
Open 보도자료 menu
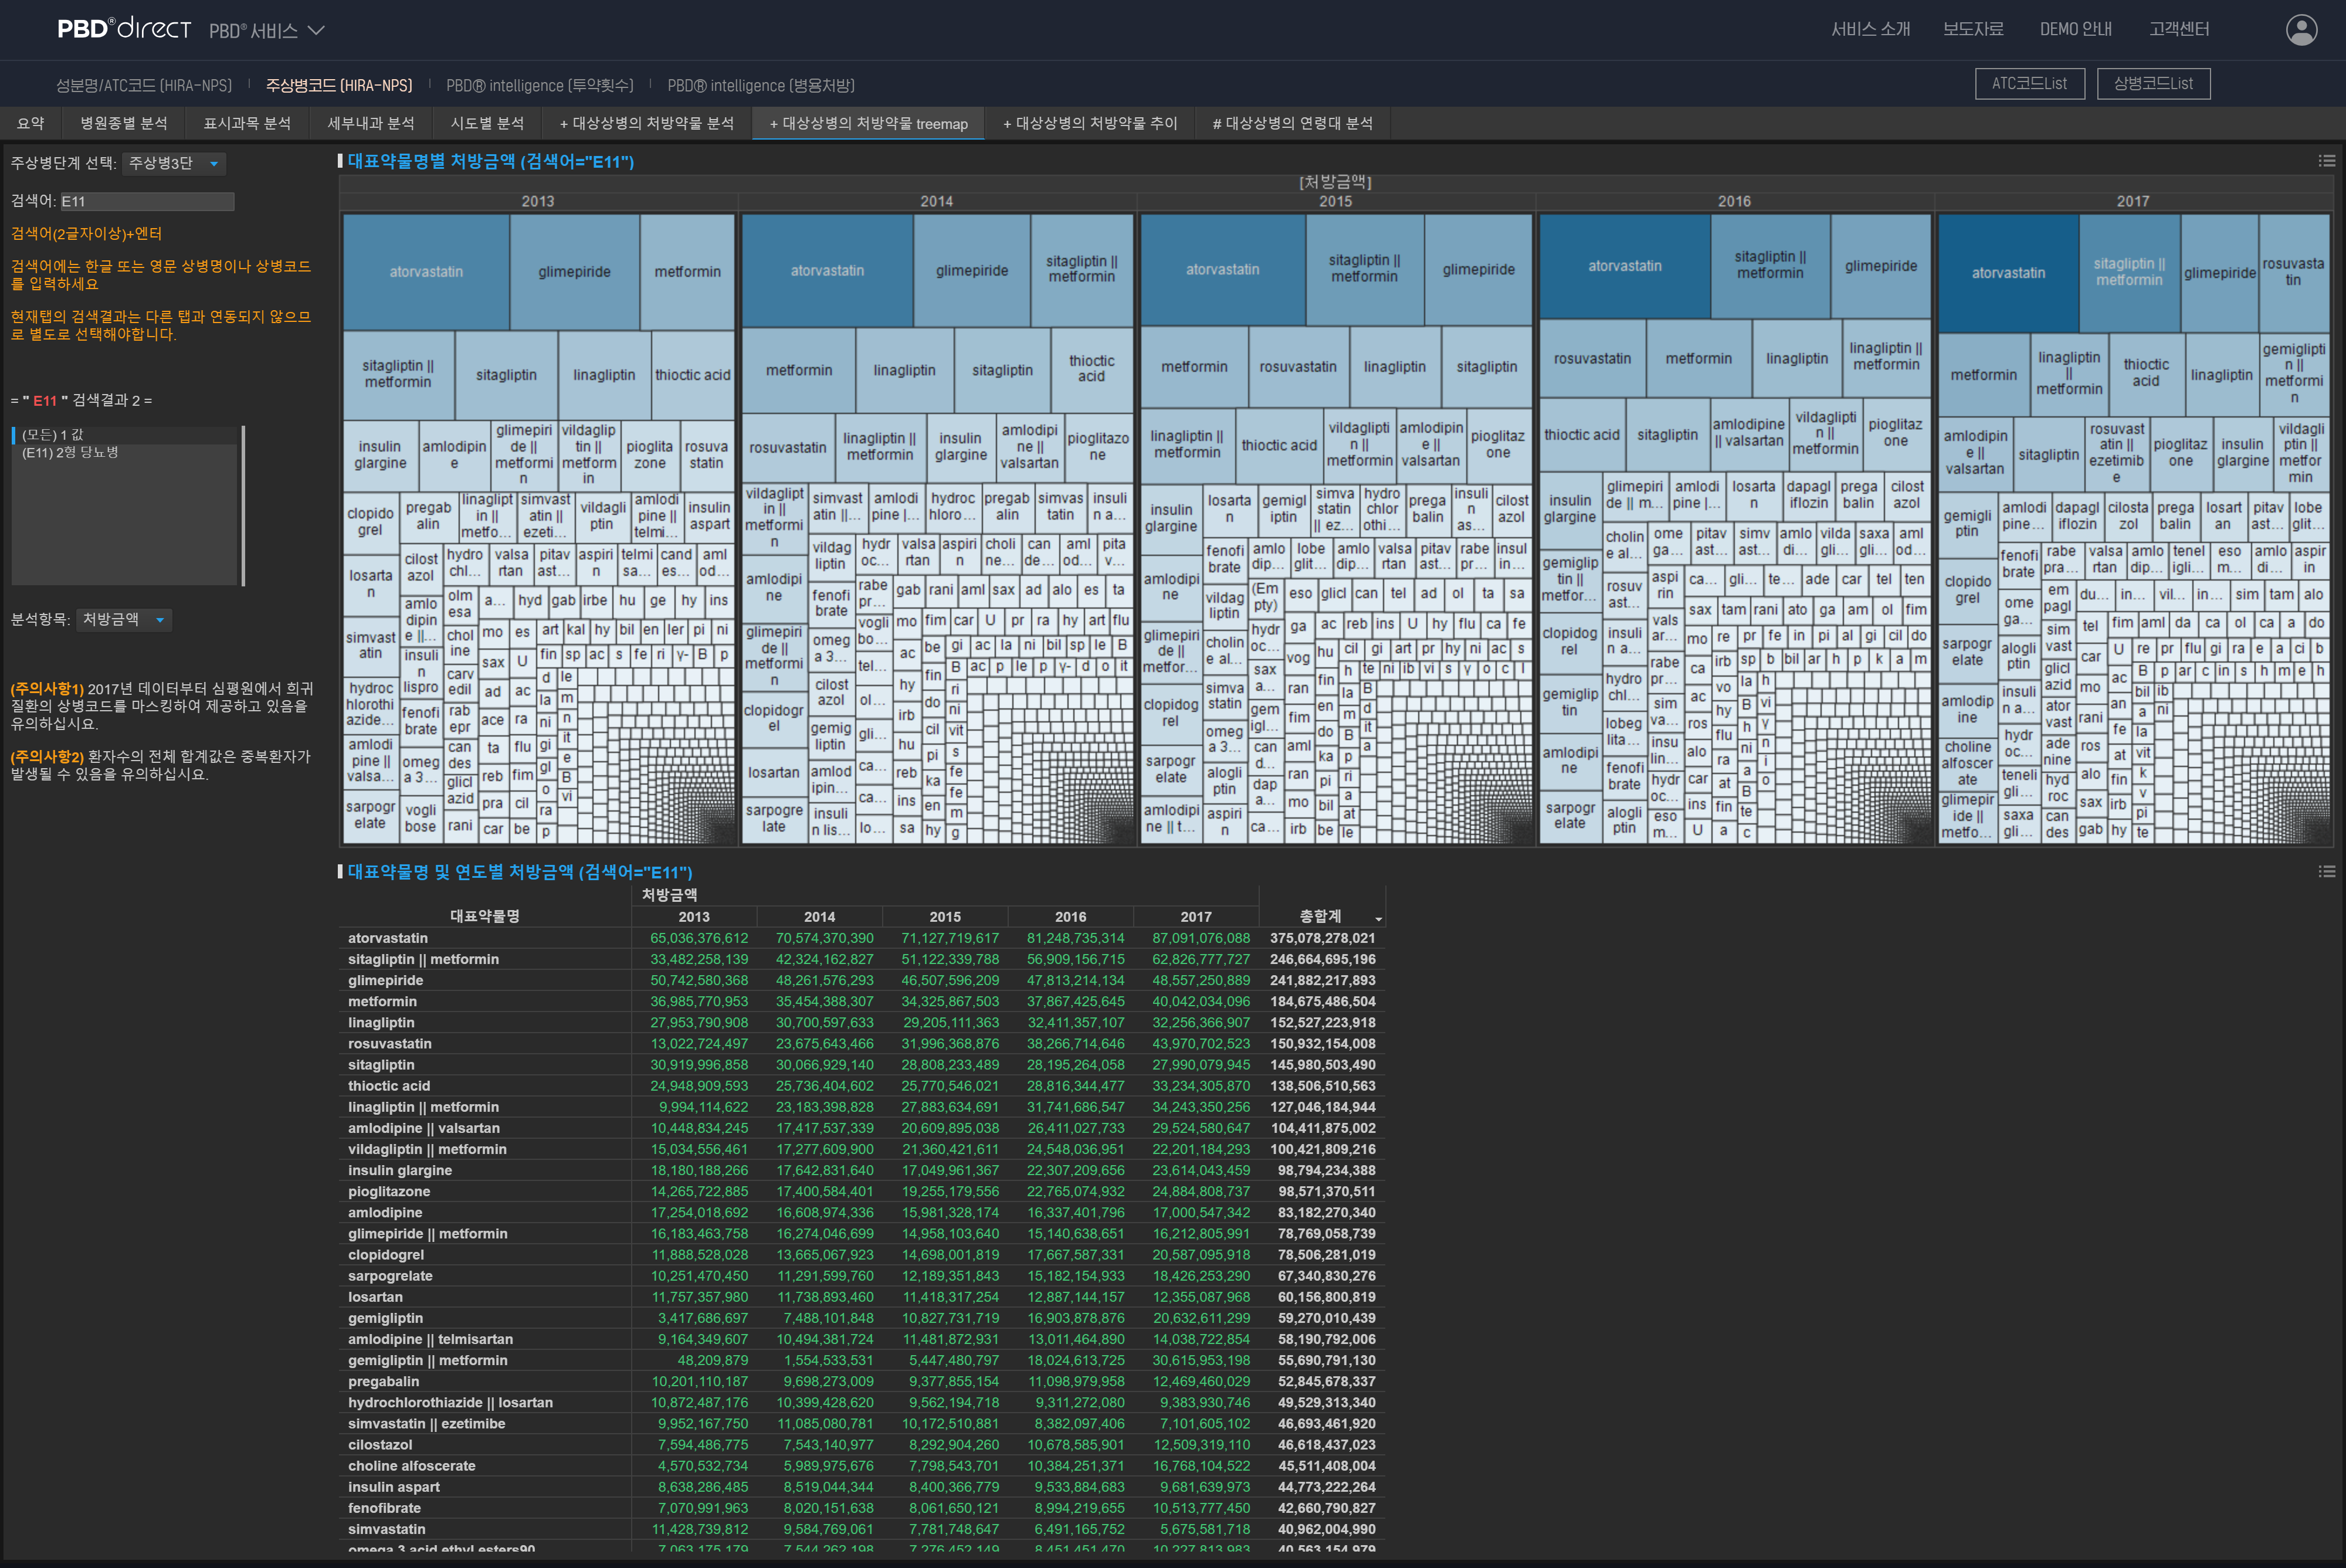coord(1972,30)
